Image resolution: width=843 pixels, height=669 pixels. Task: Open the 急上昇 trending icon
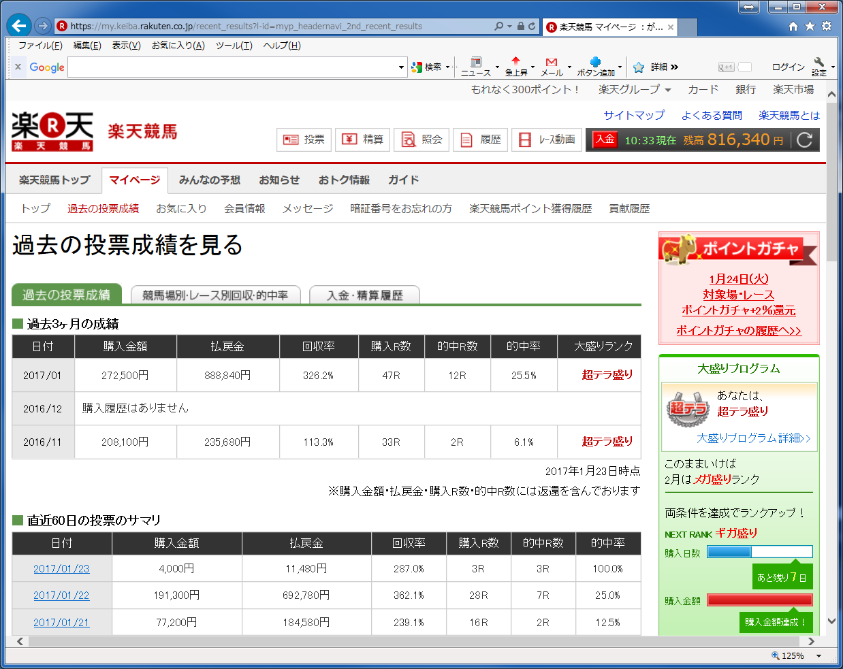click(516, 67)
